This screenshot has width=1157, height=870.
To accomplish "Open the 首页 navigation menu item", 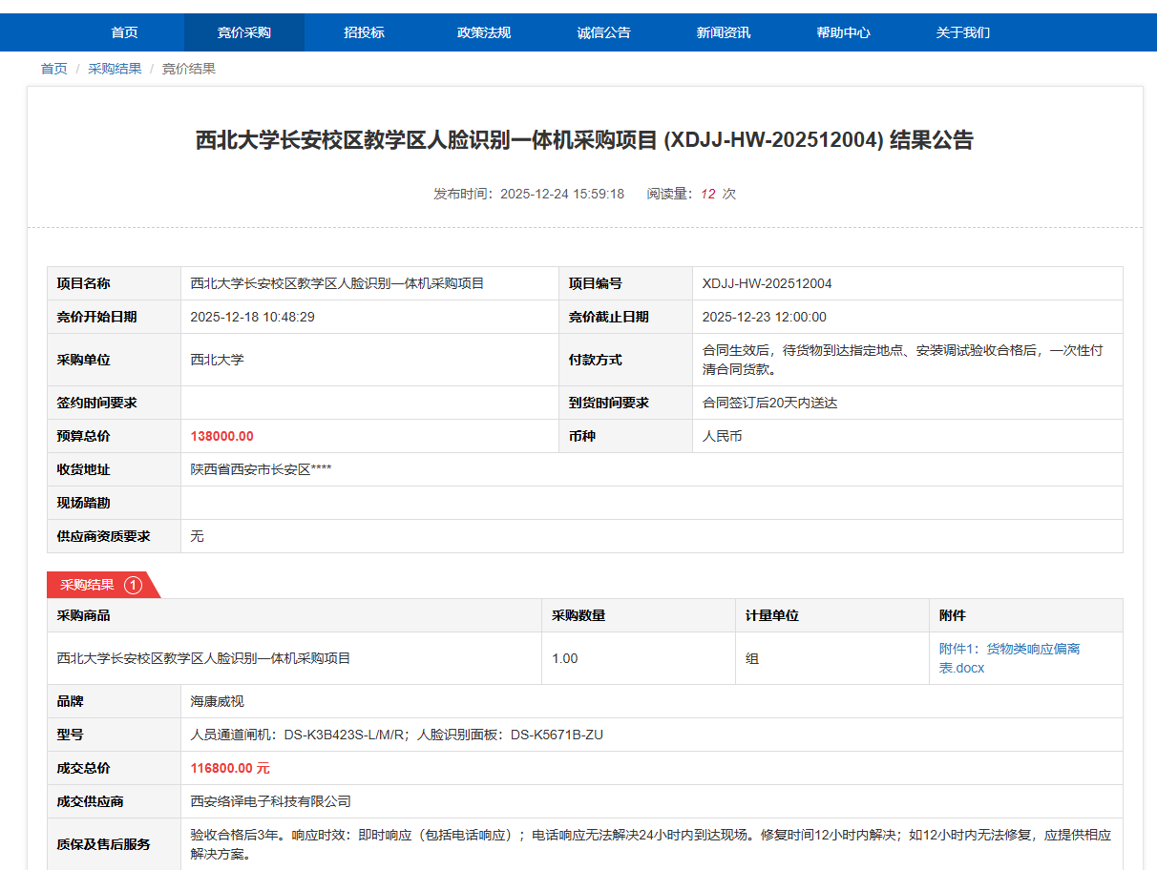I will pos(124,32).
